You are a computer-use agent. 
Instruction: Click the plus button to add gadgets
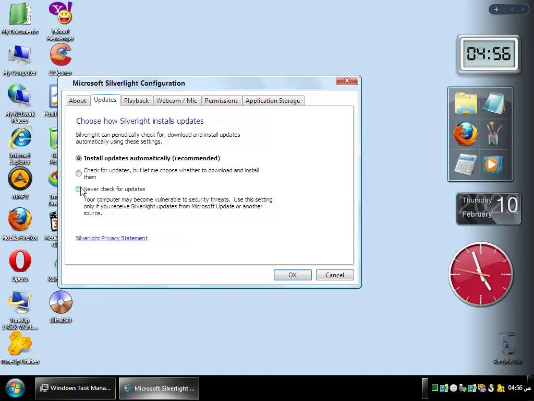[x=496, y=9]
